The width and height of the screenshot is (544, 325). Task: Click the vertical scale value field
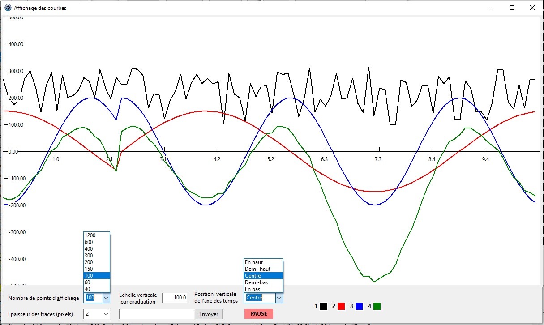175,298
